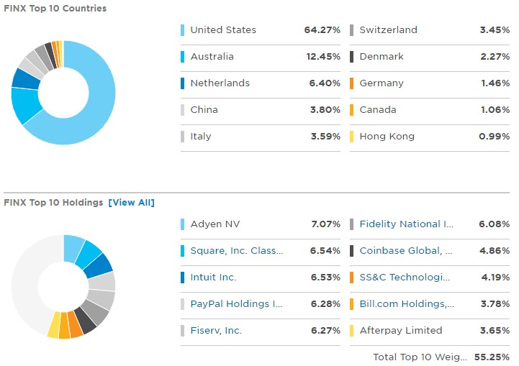Select the '6.40%' Netherlands value
This screenshot has width=519, height=366.
[x=325, y=83]
